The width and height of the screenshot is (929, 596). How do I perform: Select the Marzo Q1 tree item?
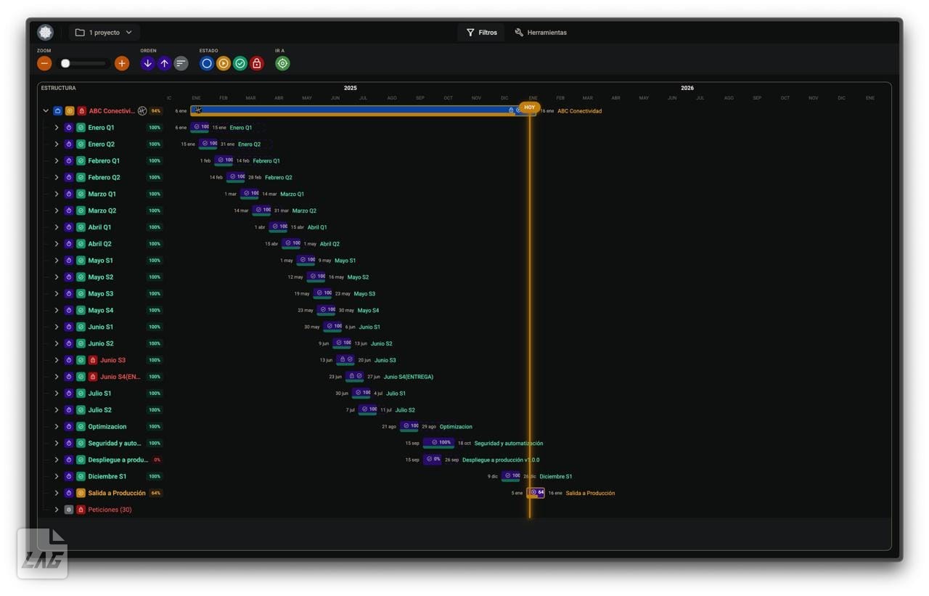point(102,194)
